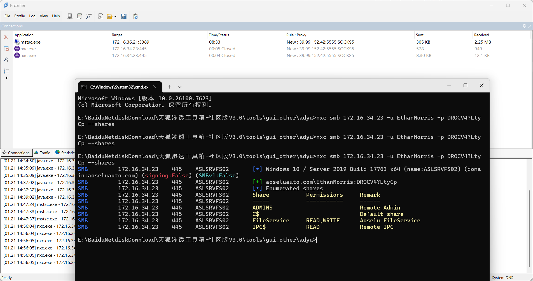Click the pin icon on Connections panel

click(524, 26)
